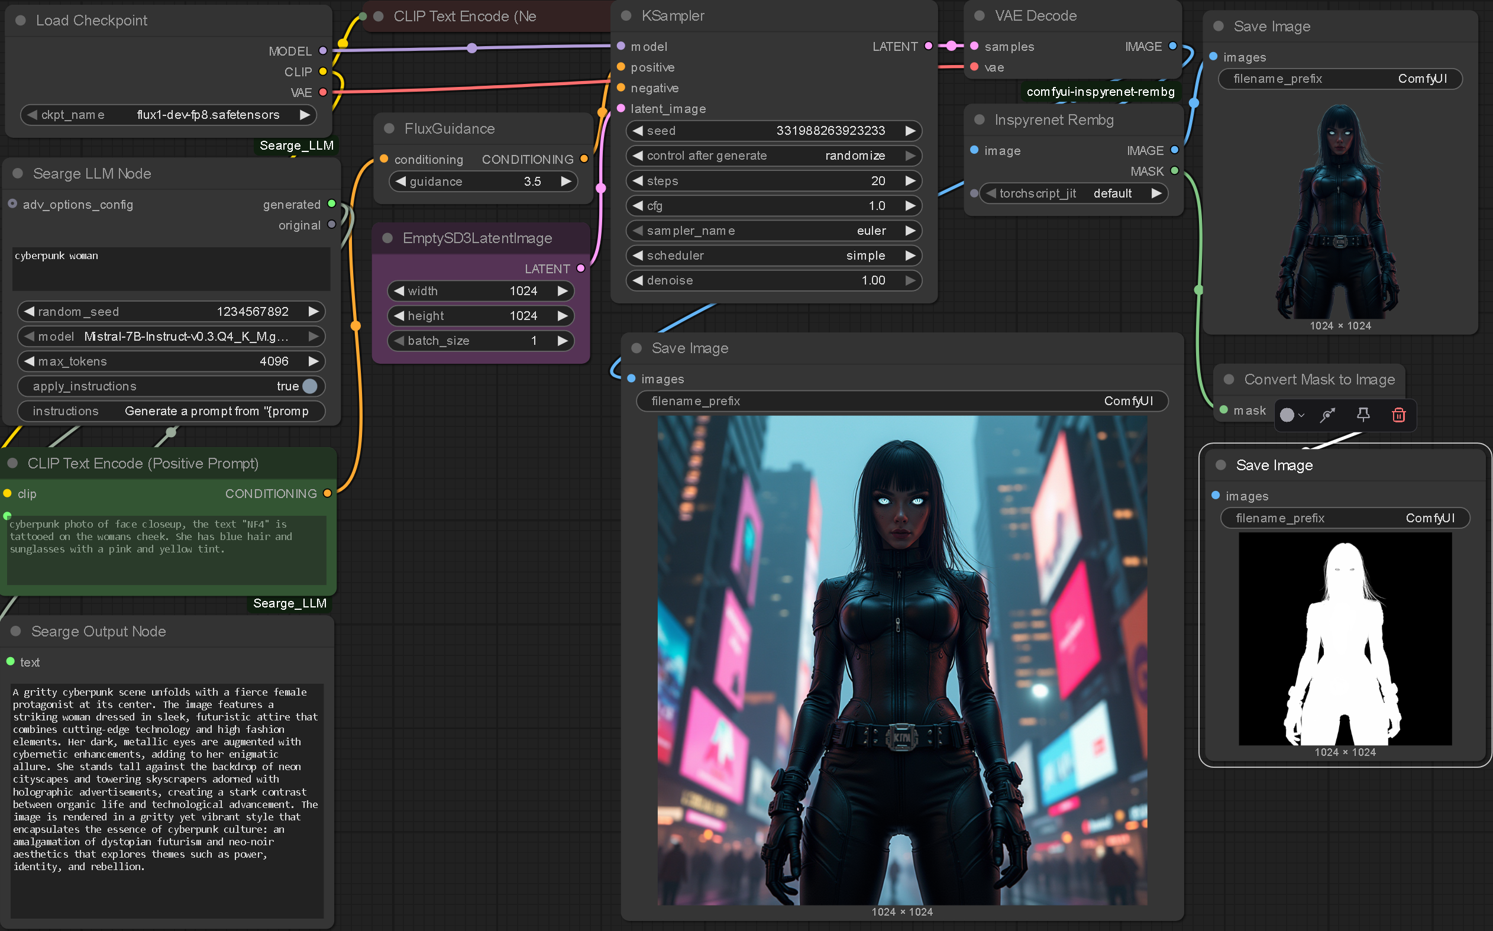Collapse the EmptySD3LatentImage node via its dot

(x=387, y=238)
